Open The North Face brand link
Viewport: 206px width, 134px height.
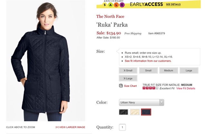coord(110,16)
